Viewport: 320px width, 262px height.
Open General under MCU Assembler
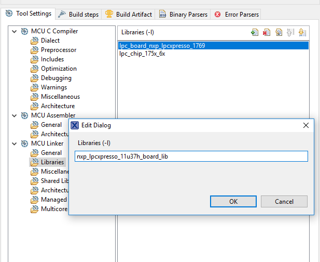51,125
